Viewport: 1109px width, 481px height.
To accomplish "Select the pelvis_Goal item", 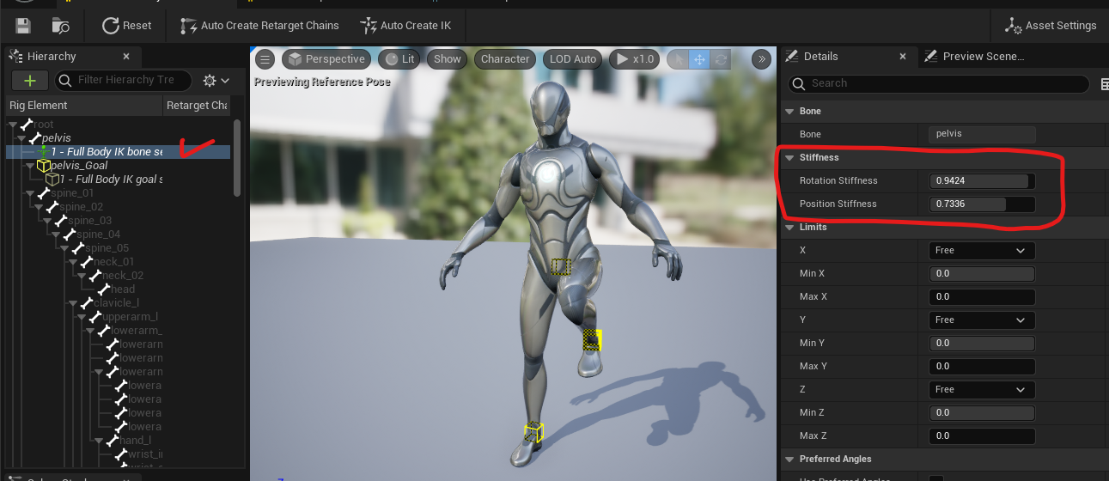I will click(78, 165).
